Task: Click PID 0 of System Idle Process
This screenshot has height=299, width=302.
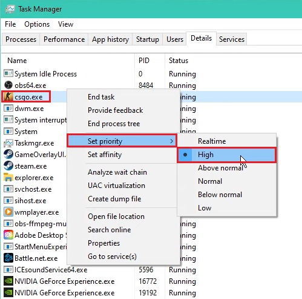Action: point(140,74)
